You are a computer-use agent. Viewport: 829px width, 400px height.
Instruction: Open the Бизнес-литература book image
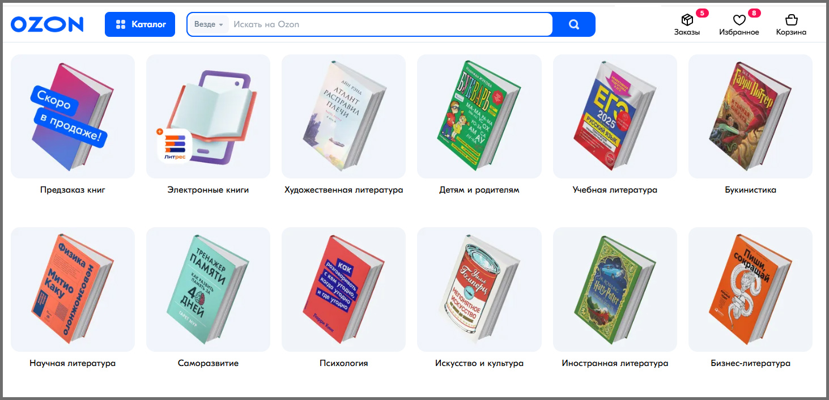[750, 290]
